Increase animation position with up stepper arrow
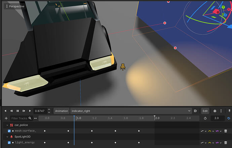 (x=49, y=110)
